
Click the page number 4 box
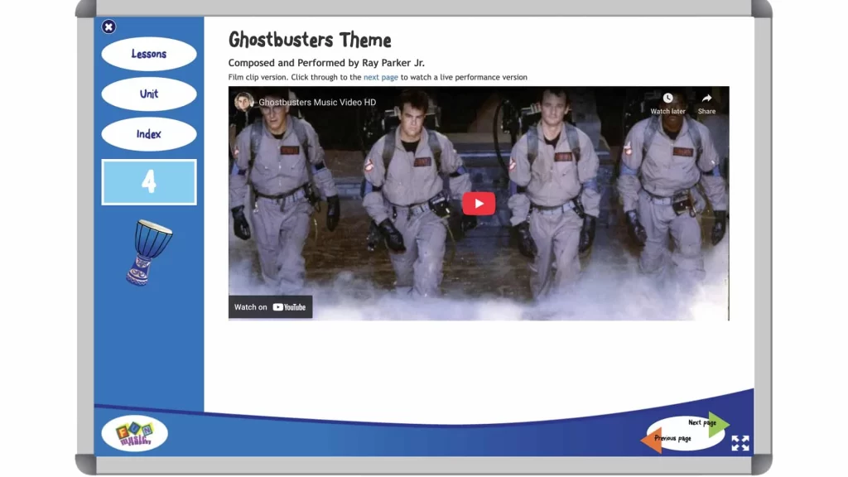[x=148, y=181]
